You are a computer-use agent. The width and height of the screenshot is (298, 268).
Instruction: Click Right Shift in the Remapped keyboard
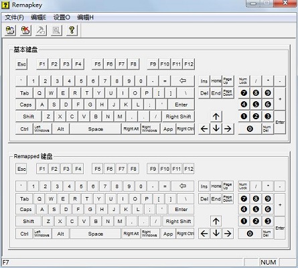point(178,221)
